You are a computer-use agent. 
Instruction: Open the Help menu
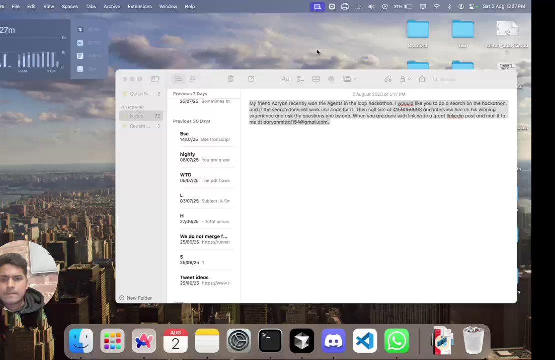click(190, 6)
